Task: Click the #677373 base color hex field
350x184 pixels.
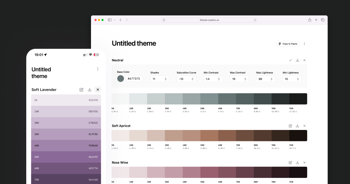Action: tap(134, 79)
